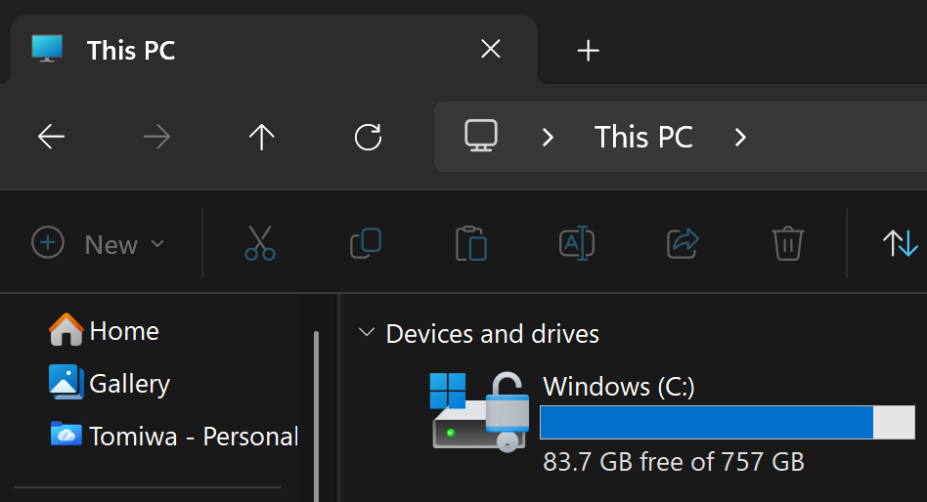The image size is (927, 502).
Task: Click the monitor icon in address bar
Action: [x=481, y=136]
